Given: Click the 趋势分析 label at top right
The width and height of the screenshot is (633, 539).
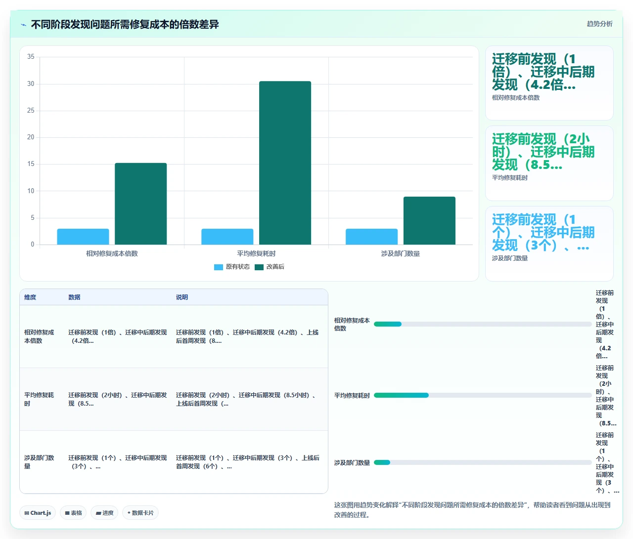Looking at the screenshot, I should pyautogui.click(x=599, y=24).
